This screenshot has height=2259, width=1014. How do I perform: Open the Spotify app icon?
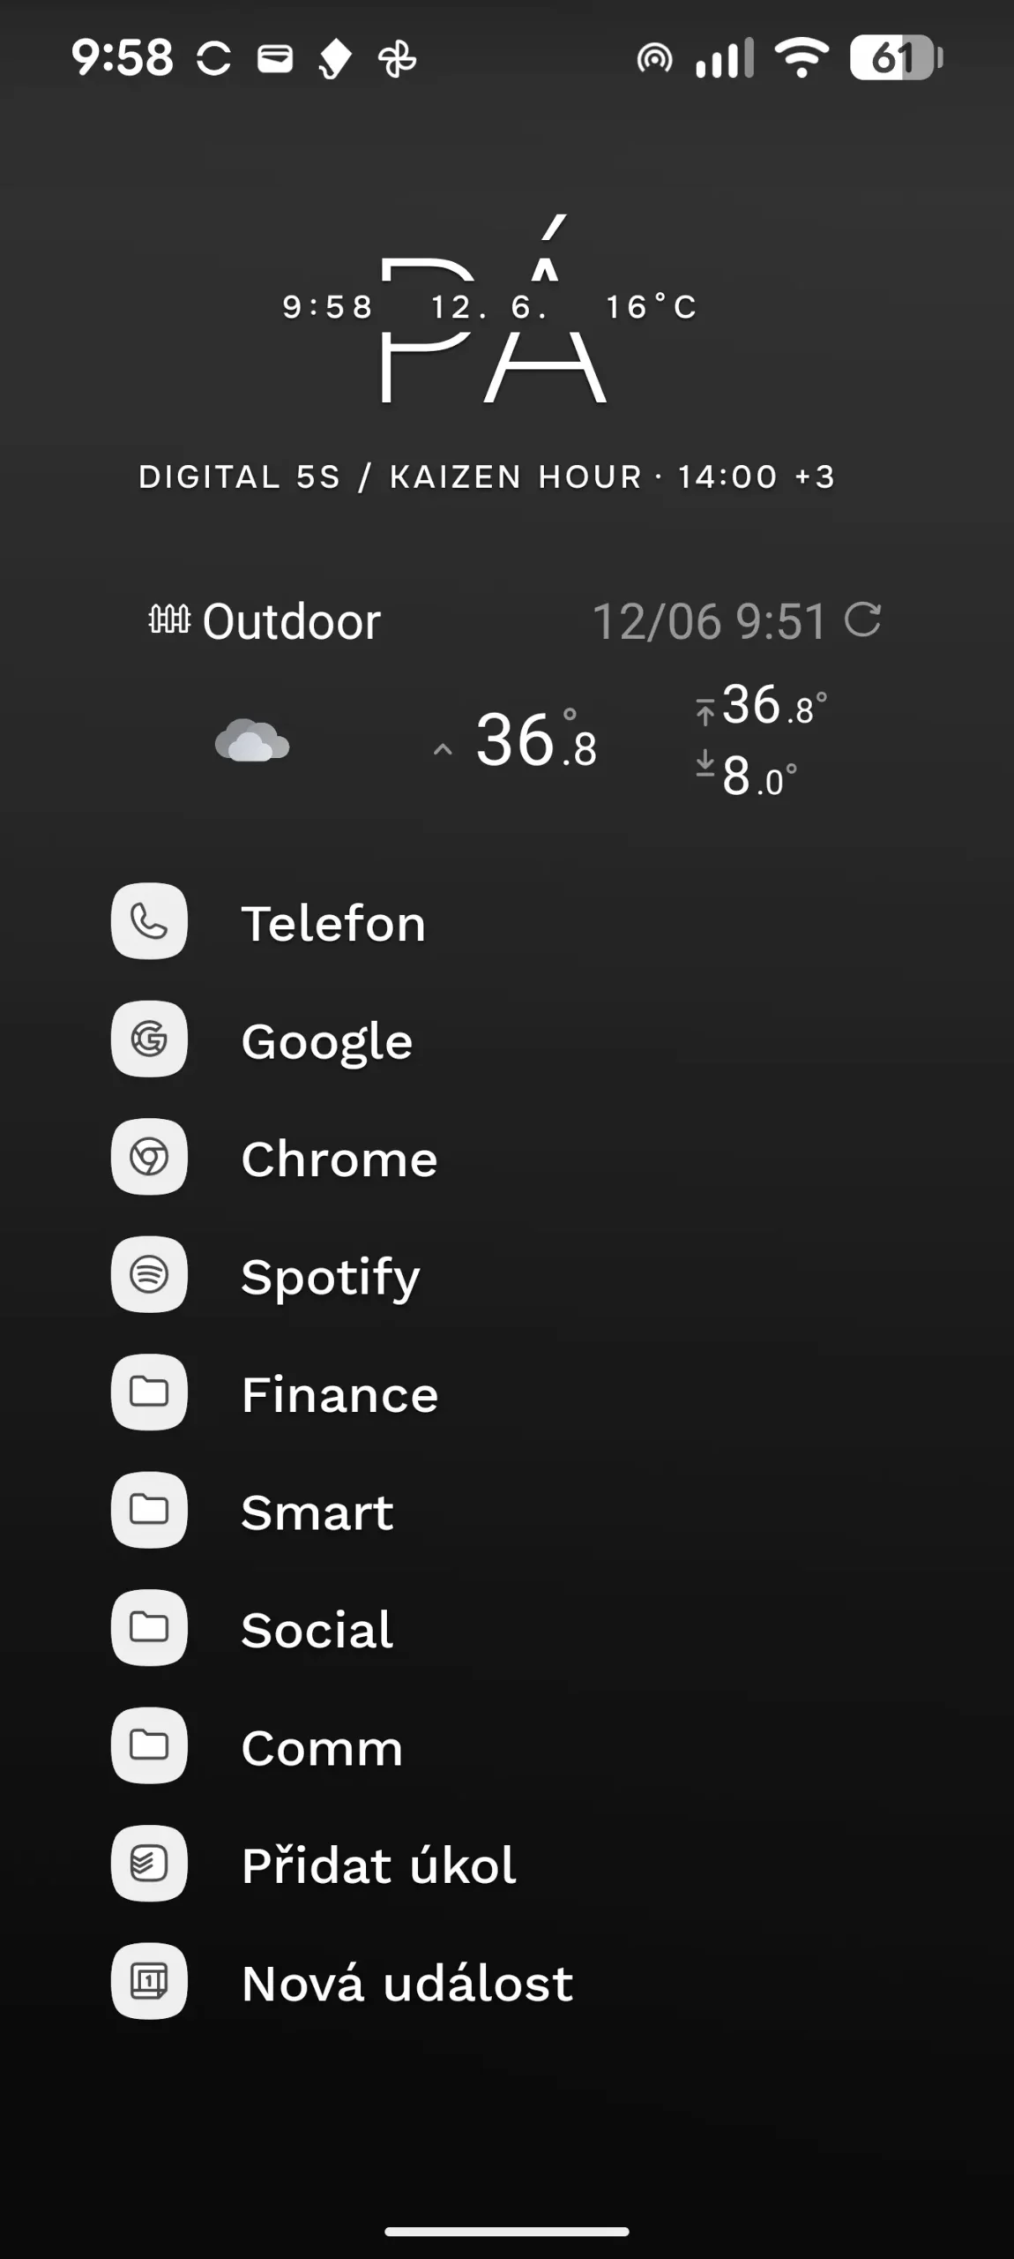pos(149,1274)
